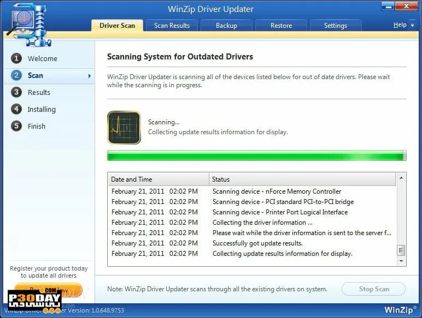
Task: Click the log scrollbar up arrow
Action: pos(401,178)
